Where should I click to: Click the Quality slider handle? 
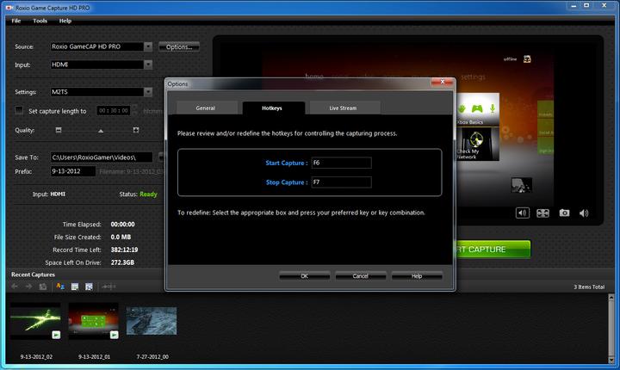pyautogui.click(x=101, y=131)
